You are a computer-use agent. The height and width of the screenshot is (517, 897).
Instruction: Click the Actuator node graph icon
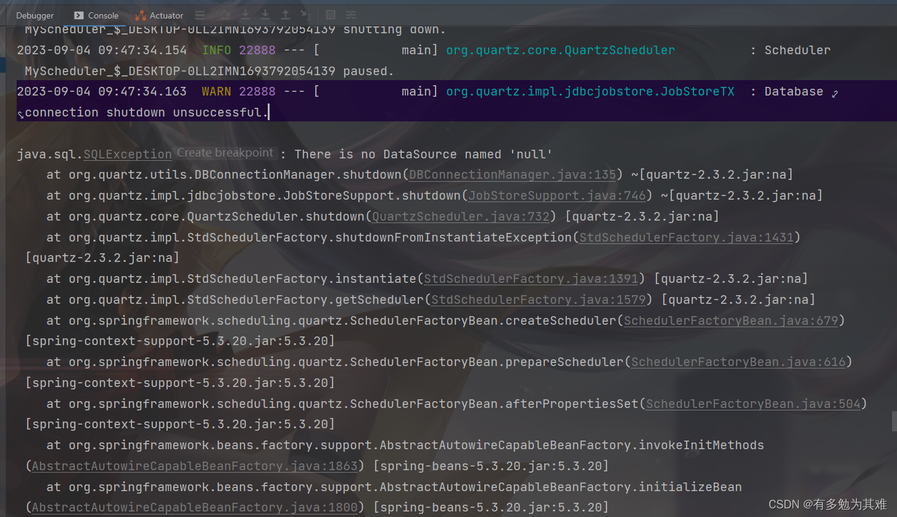pos(141,15)
